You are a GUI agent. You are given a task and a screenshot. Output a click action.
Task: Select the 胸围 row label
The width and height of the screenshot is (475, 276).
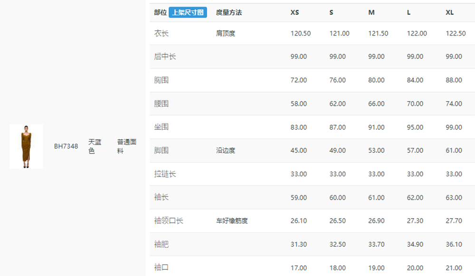[161, 80]
